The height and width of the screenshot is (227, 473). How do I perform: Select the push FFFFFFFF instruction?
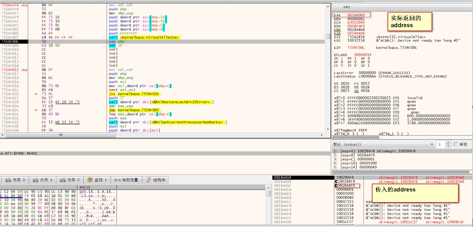pyautogui.click(x=123, y=34)
